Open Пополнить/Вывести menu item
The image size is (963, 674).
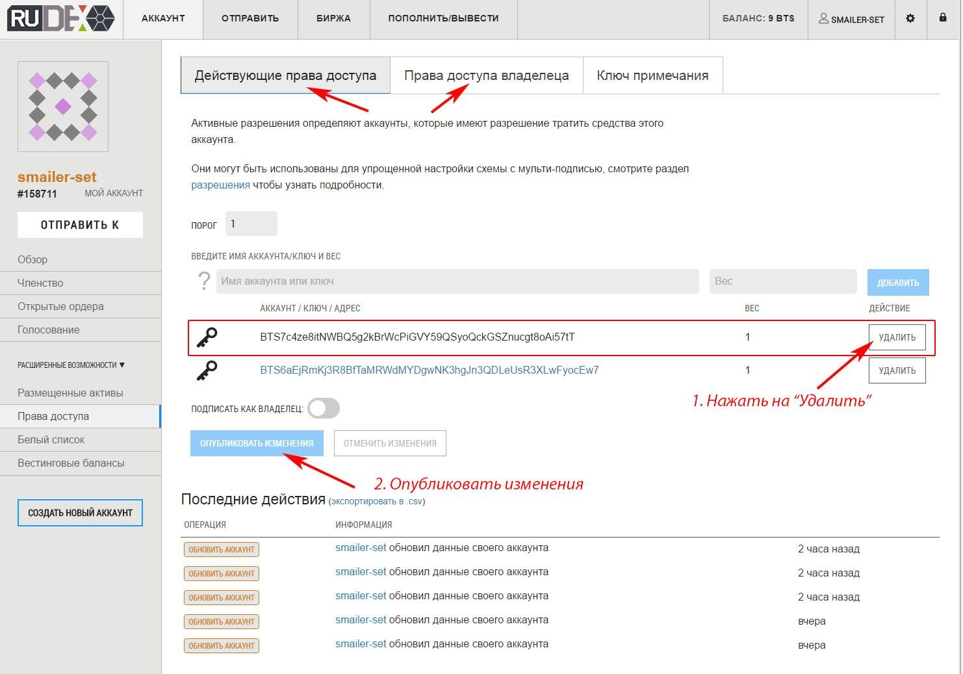pos(443,18)
